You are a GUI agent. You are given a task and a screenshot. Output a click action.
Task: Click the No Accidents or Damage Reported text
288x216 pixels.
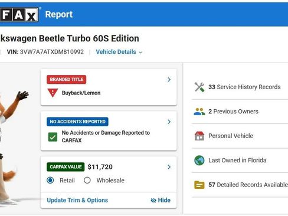pos(106,136)
